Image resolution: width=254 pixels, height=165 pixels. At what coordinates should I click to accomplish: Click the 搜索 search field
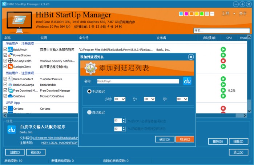point(222,31)
